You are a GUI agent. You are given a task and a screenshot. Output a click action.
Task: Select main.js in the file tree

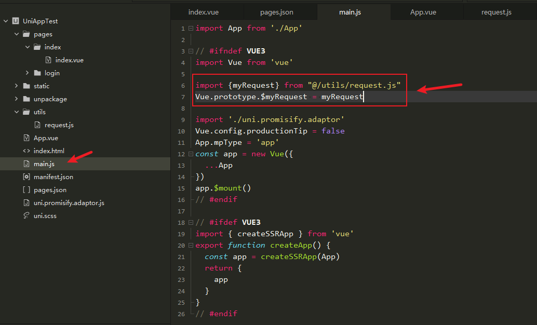(x=44, y=164)
